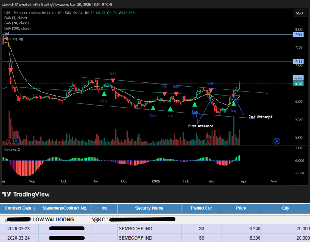Click the leftmost earnings E marker
This screenshot has width=310, height=242.
(x=9, y=141)
